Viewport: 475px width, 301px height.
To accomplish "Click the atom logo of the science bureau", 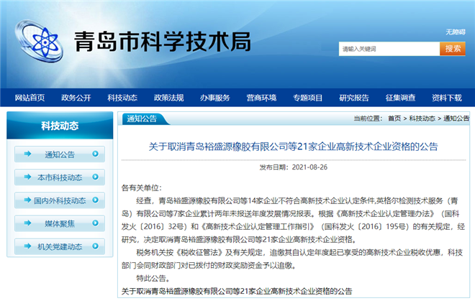I will 39,41.
